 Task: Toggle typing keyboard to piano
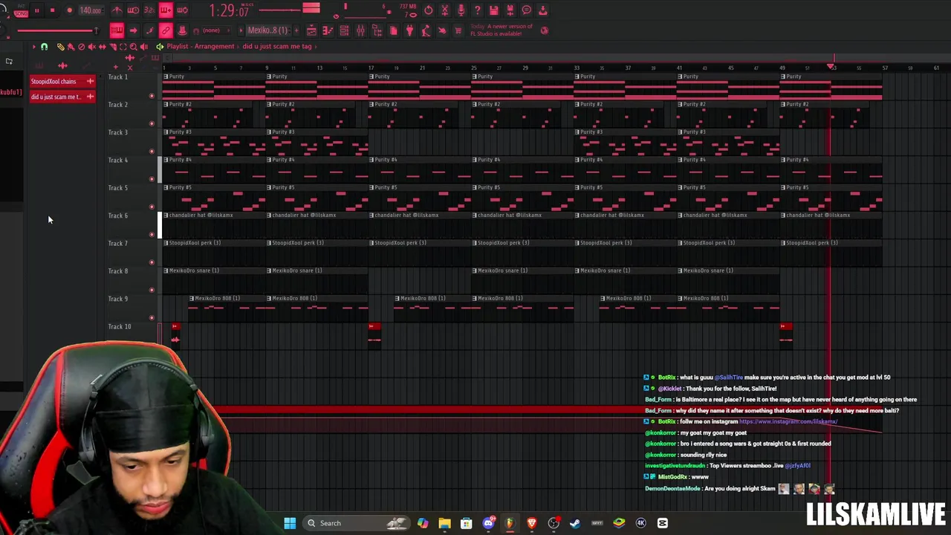117,30
